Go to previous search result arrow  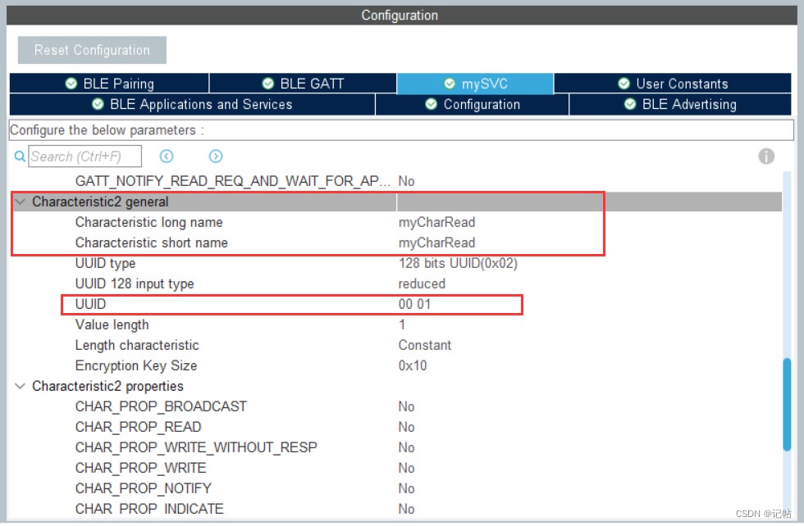point(167,156)
